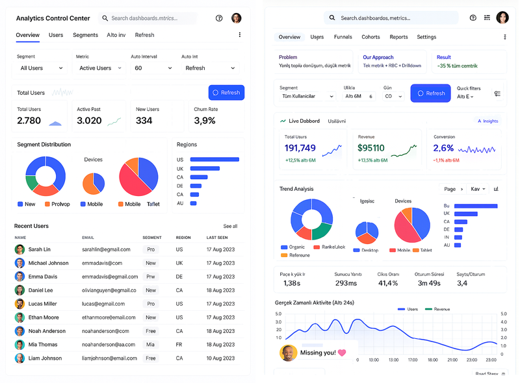The height and width of the screenshot is (383, 520).
Task: Click the magnifier icon in the right search bar
Action: point(333,18)
